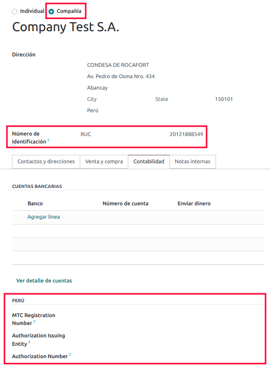Open the State dropdown field
The height and width of the screenshot is (371, 270).
pyautogui.click(x=162, y=99)
